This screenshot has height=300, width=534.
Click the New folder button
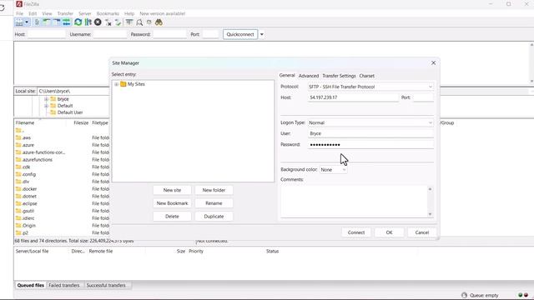(214, 190)
